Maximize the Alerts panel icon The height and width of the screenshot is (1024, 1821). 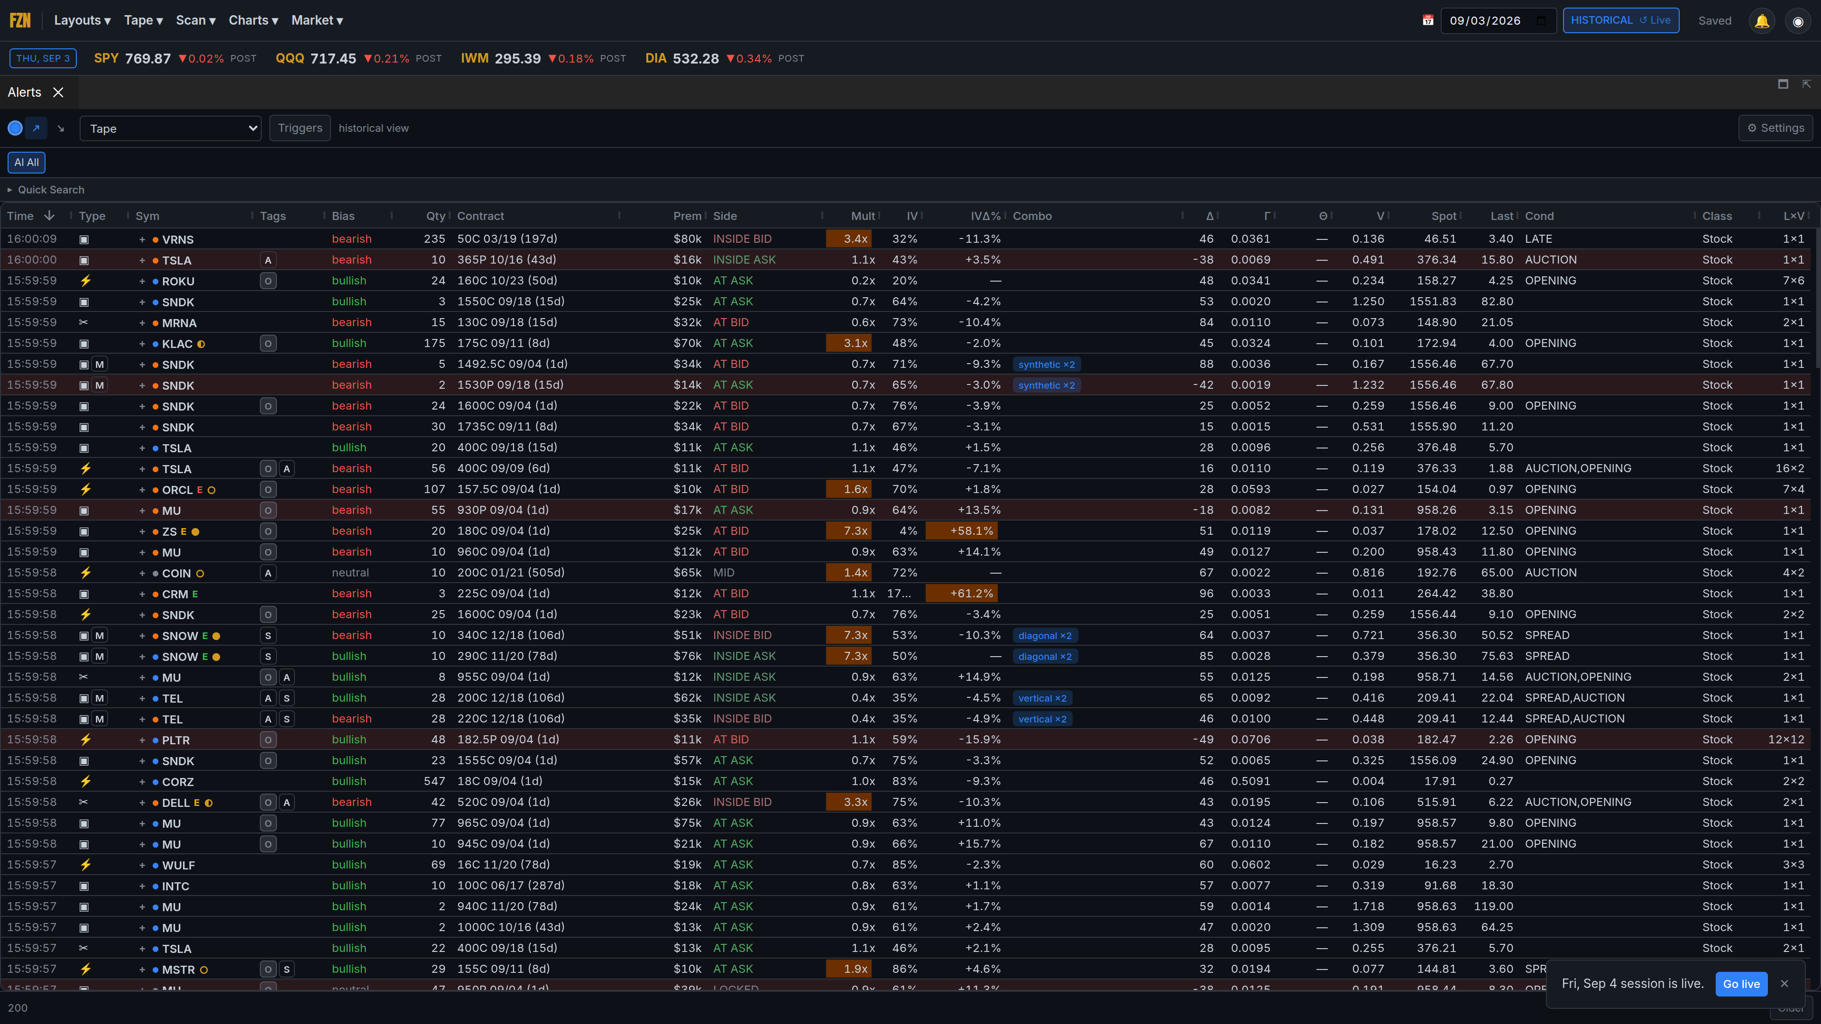pos(1783,84)
